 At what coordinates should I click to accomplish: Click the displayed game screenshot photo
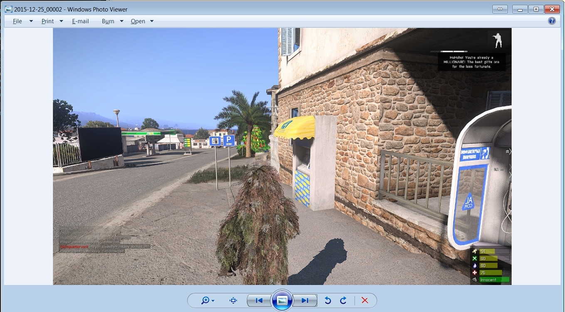pyautogui.click(x=282, y=156)
